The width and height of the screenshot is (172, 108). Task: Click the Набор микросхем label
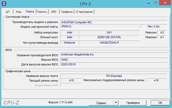[46, 32]
